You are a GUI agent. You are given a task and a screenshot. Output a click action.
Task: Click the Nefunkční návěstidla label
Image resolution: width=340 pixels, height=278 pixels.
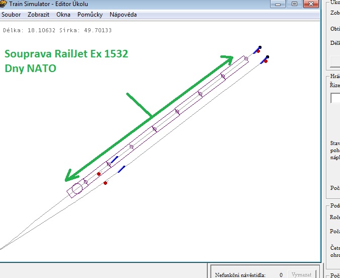pyautogui.click(x=240, y=275)
